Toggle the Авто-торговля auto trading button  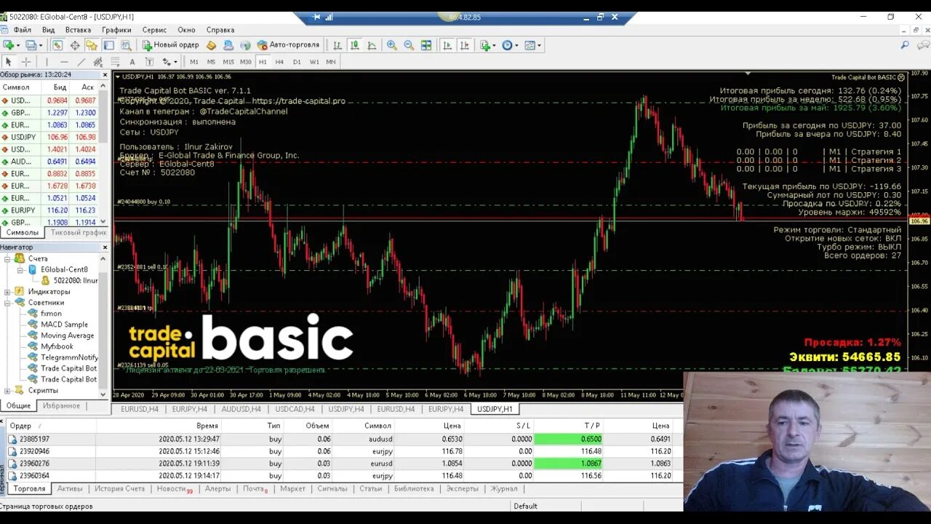(x=289, y=45)
